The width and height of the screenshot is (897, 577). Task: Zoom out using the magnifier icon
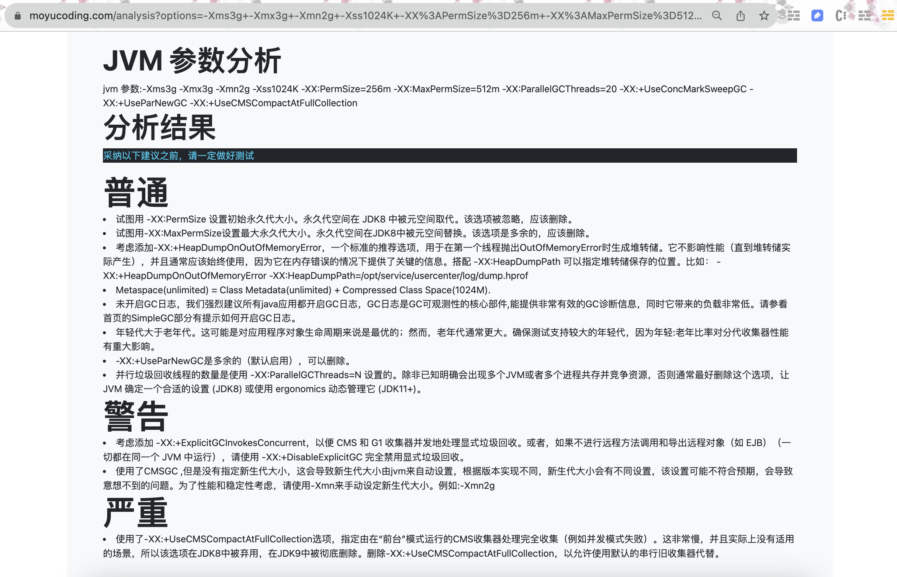tap(717, 16)
